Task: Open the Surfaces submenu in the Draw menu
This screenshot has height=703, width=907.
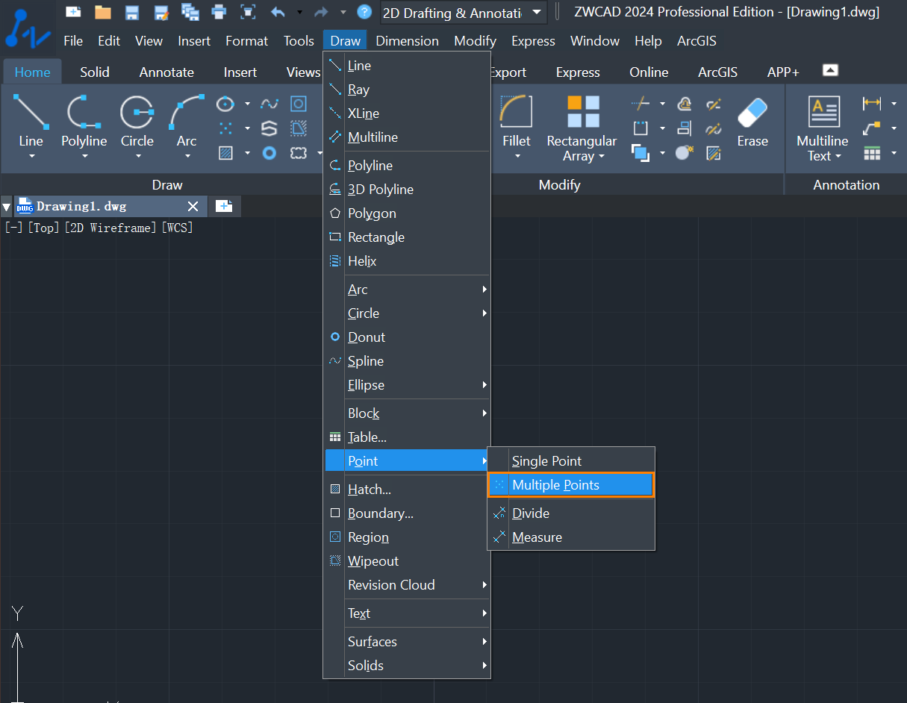Action: pos(407,642)
